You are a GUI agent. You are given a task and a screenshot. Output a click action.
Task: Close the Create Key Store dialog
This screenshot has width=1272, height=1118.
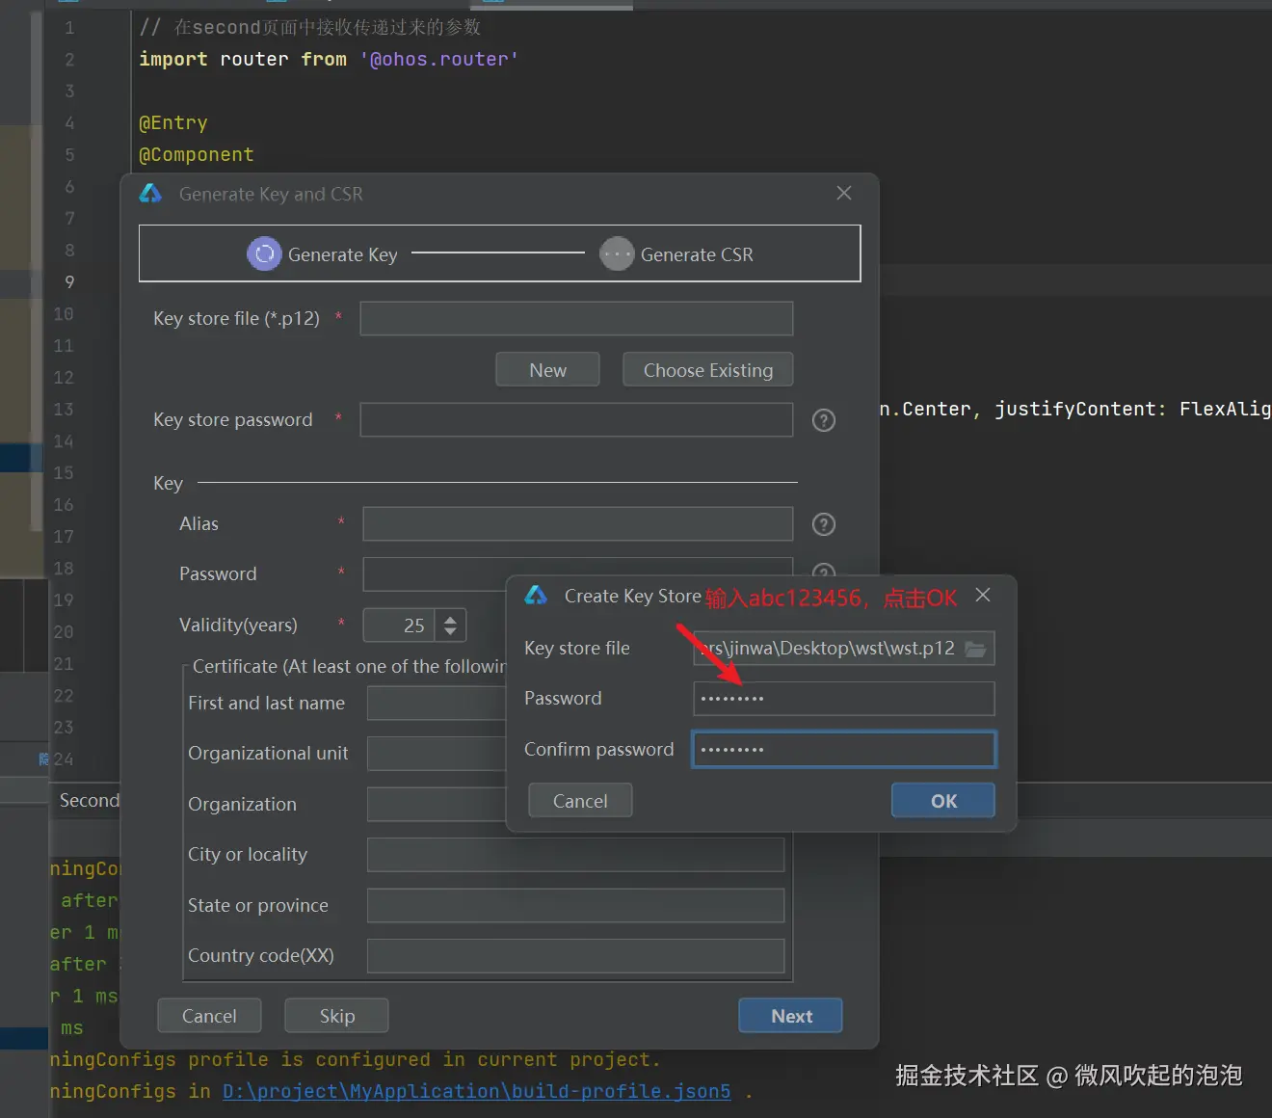982,595
